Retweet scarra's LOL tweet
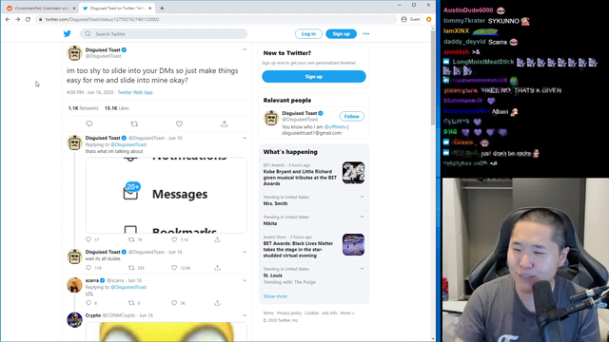The height and width of the screenshot is (342, 609). (x=131, y=303)
